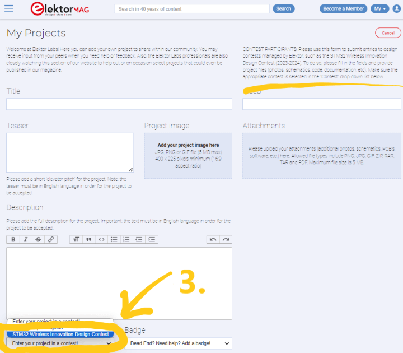Apply bold formatting in the description editor

click(x=13, y=239)
